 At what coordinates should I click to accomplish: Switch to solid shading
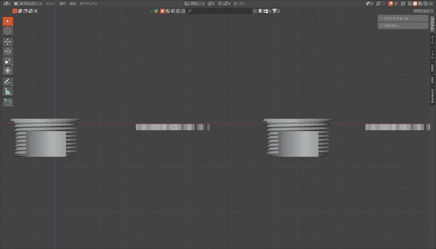(x=415, y=3)
